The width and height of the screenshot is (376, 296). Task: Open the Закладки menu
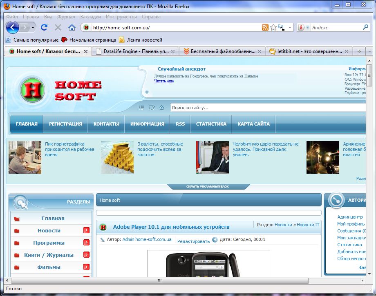90,17
